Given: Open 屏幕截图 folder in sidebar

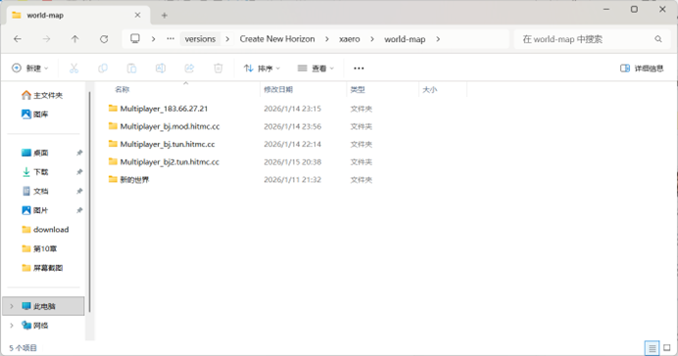Looking at the screenshot, I should tap(42, 268).
